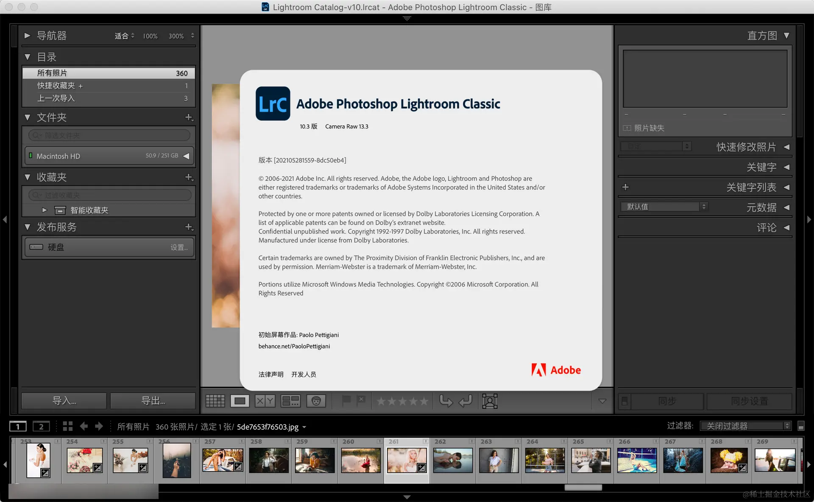Open 法律声明 link in About dialog

271,374
